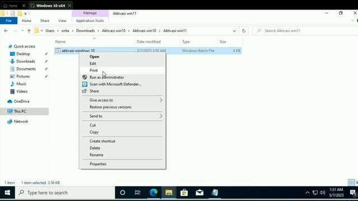Navigate back with the back arrow
This screenshot has height=201, width=358.
pos(6,31)
